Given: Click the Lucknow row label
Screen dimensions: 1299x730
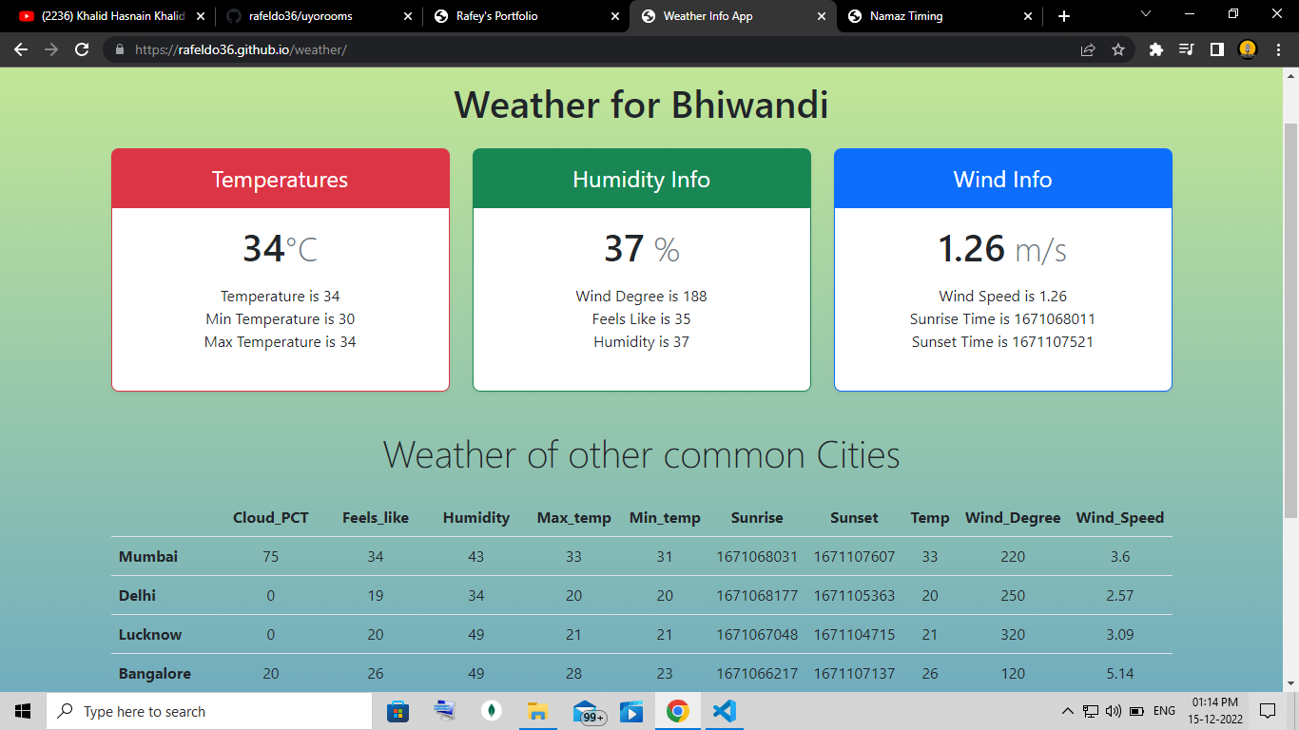Looking at the screenshot, I should pyautogui.click(x=150, y=634).
